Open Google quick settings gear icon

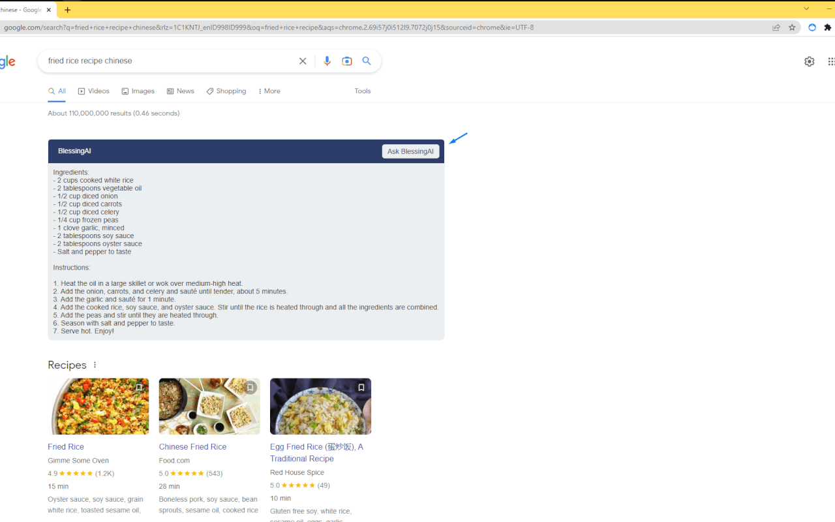click(x=809, y=61)
